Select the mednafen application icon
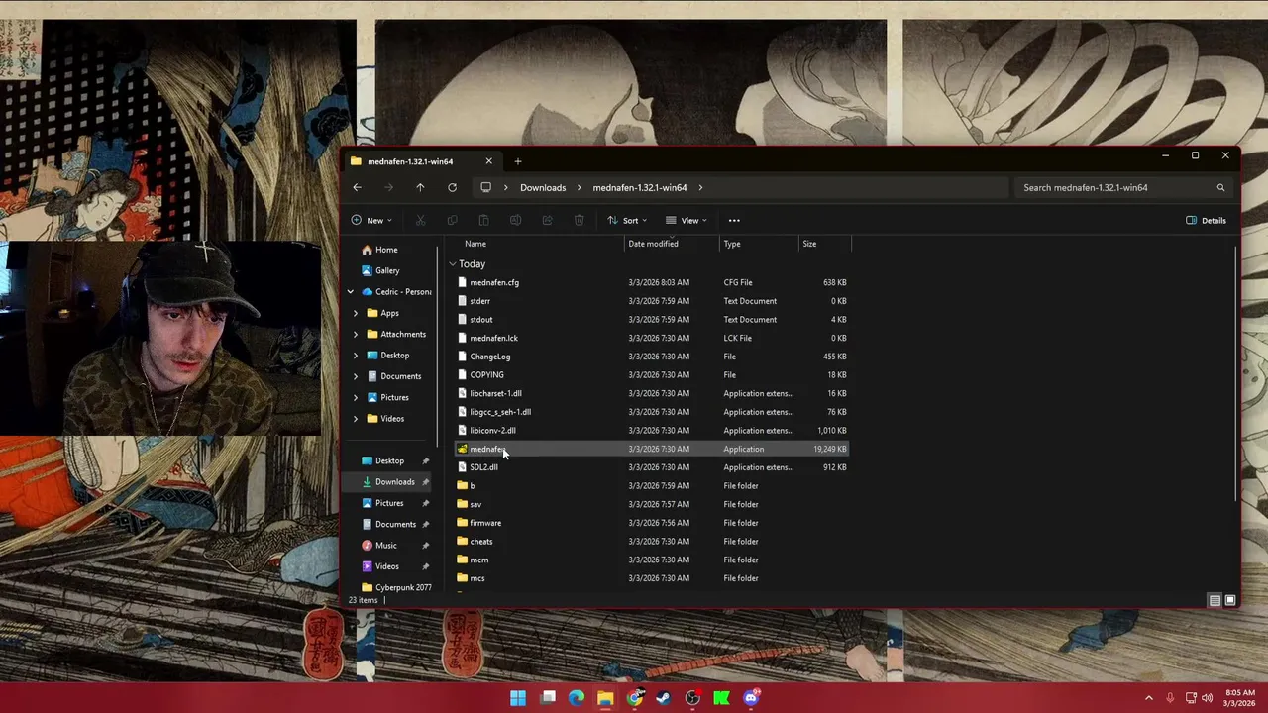1268x713 pixels. pos(462,449)
